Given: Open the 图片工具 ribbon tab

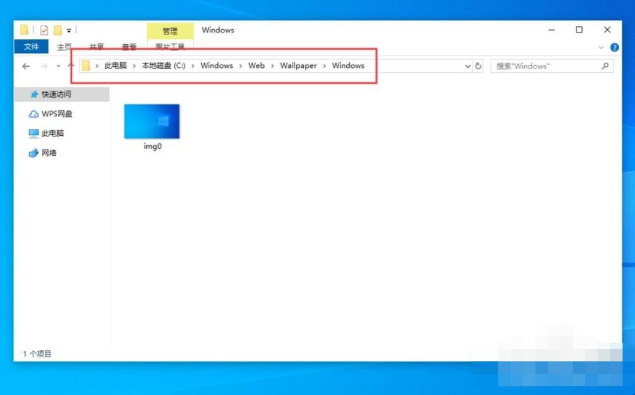Looking at the screenshot, I should 170,47.
